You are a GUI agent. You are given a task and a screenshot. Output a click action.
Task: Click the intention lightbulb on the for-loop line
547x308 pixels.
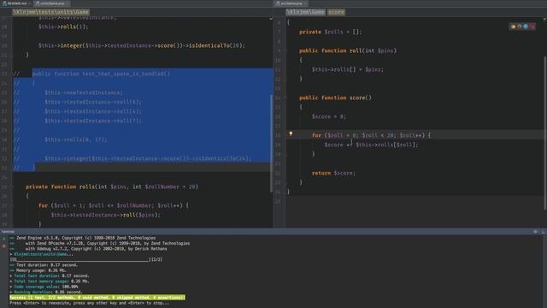(291, 133)
